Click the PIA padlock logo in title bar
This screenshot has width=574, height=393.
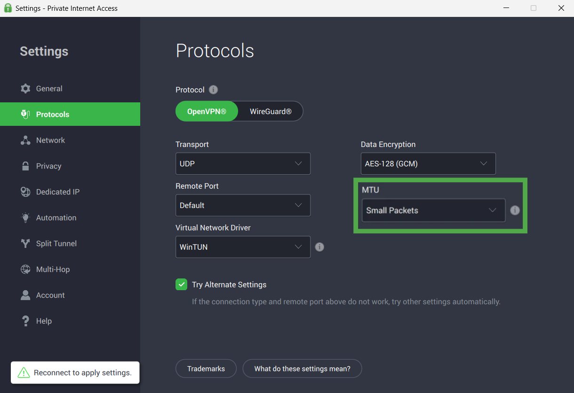coord(8,8)
